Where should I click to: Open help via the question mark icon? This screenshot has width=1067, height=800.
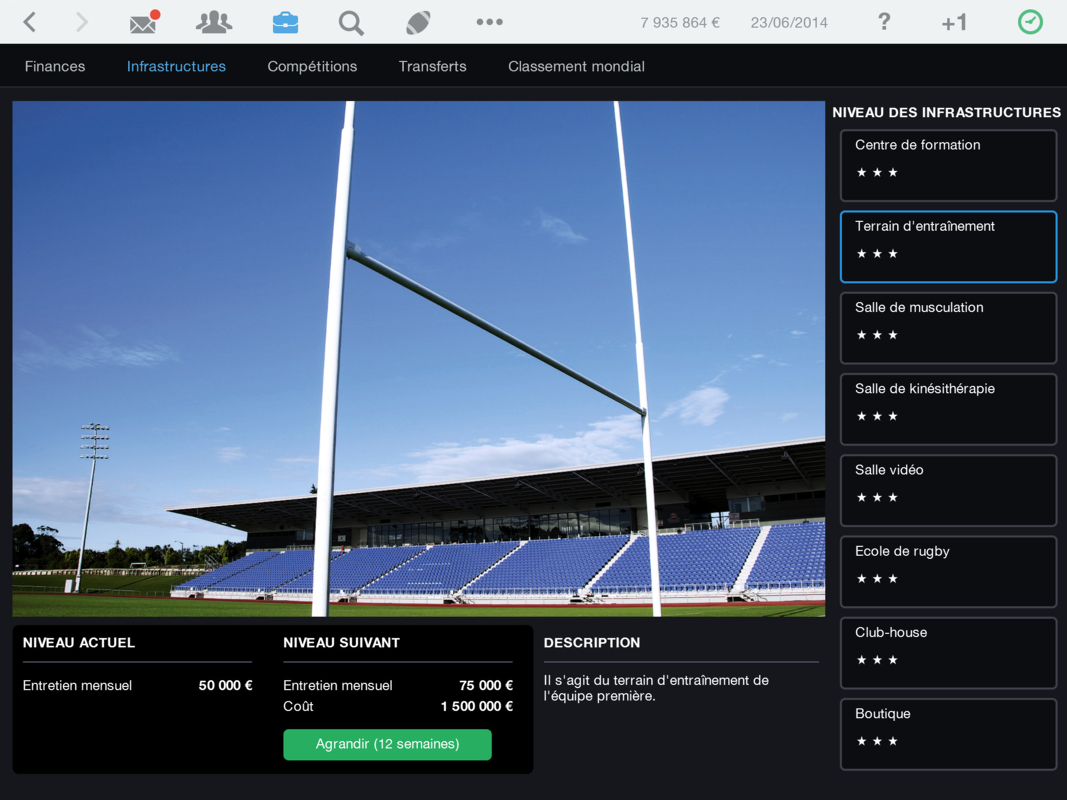point(884,22)
